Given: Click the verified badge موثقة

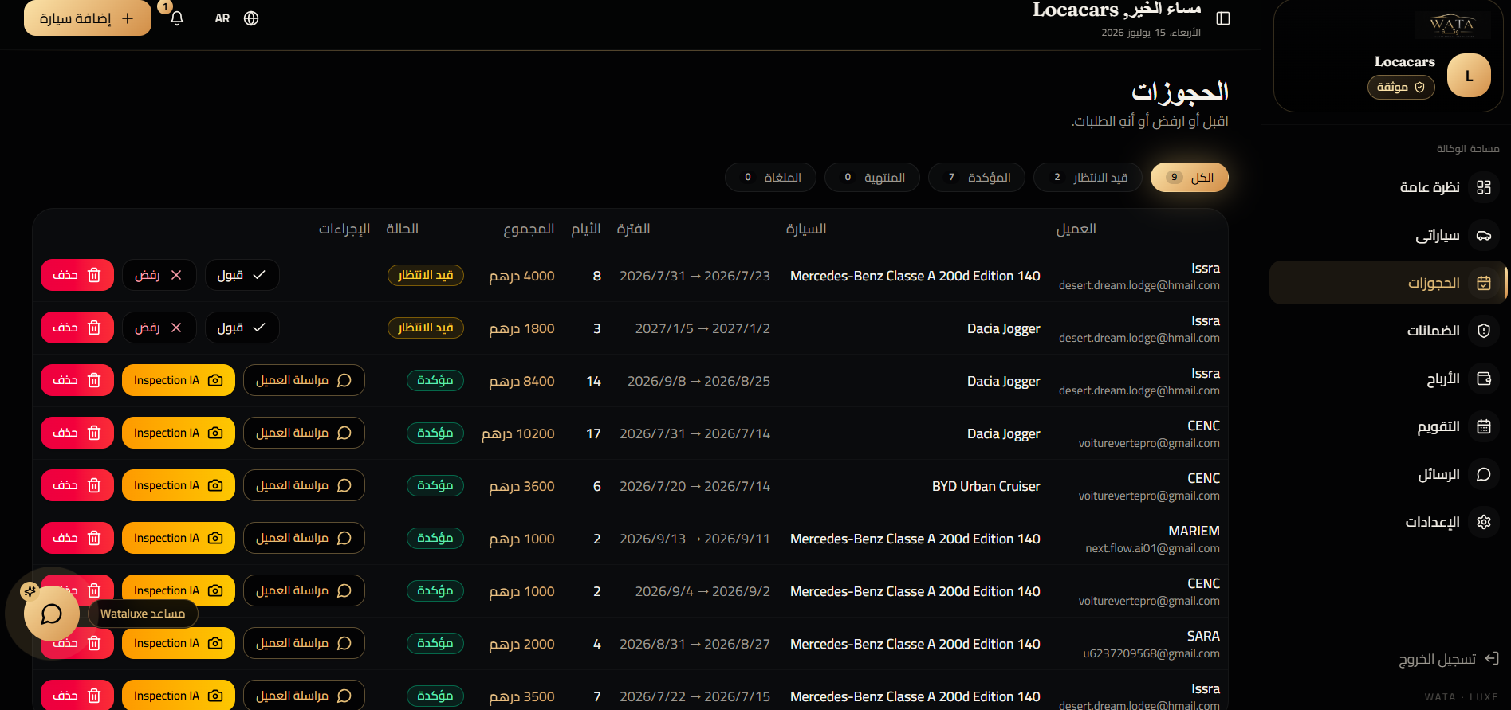Looking at the screenshot, I should 1401,87.
